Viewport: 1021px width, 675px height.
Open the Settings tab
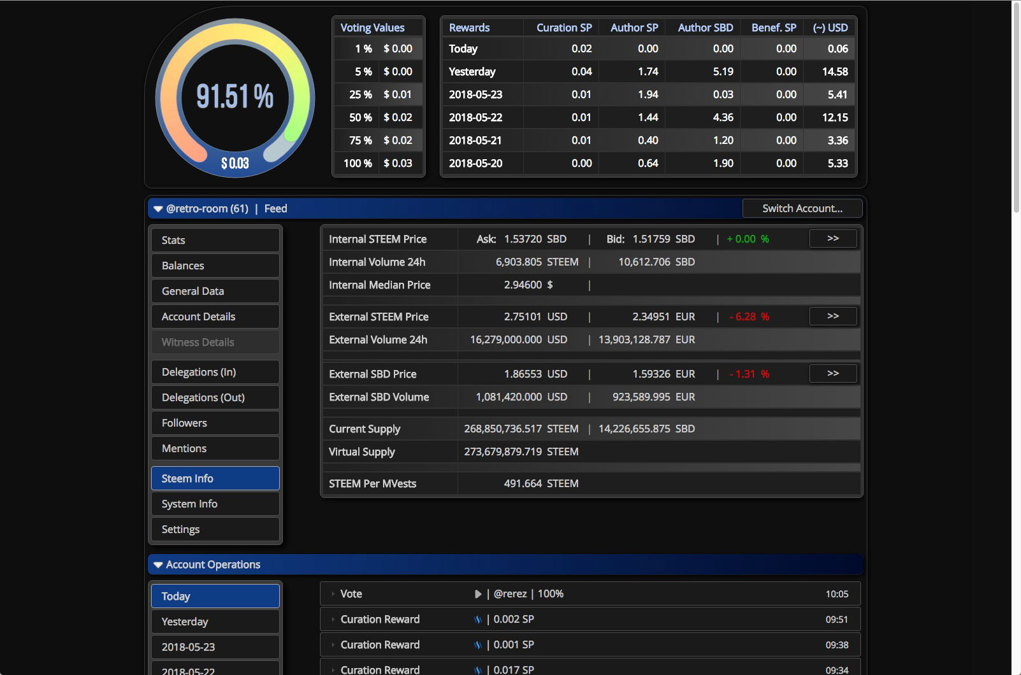pos(215,529)
